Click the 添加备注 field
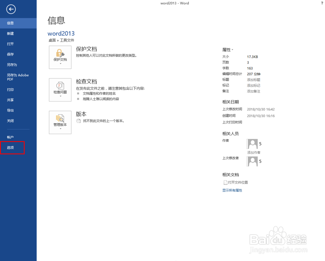Screen dimensions: 325x261 point(253,91)
